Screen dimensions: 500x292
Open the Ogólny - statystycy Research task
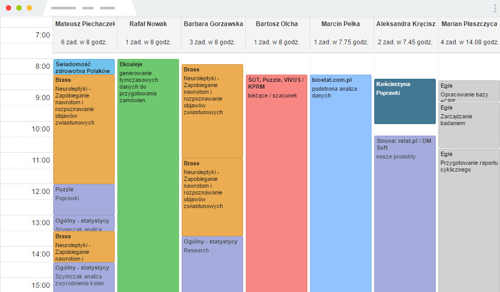212,264
